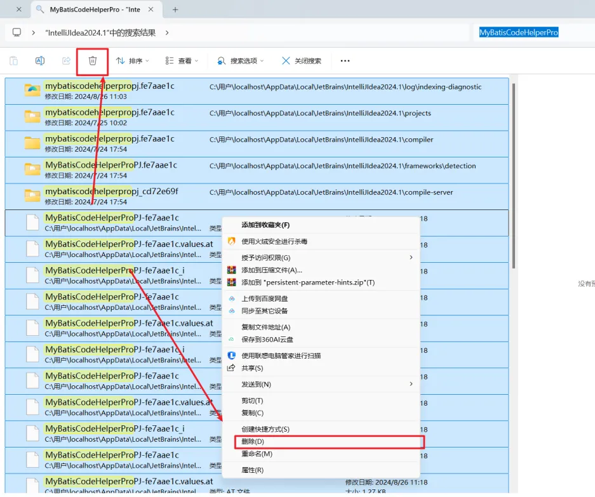The height and width of the screenshot is (497, 595).
Task: Click the results list vertical scrollbar
Action: point(514,176)
